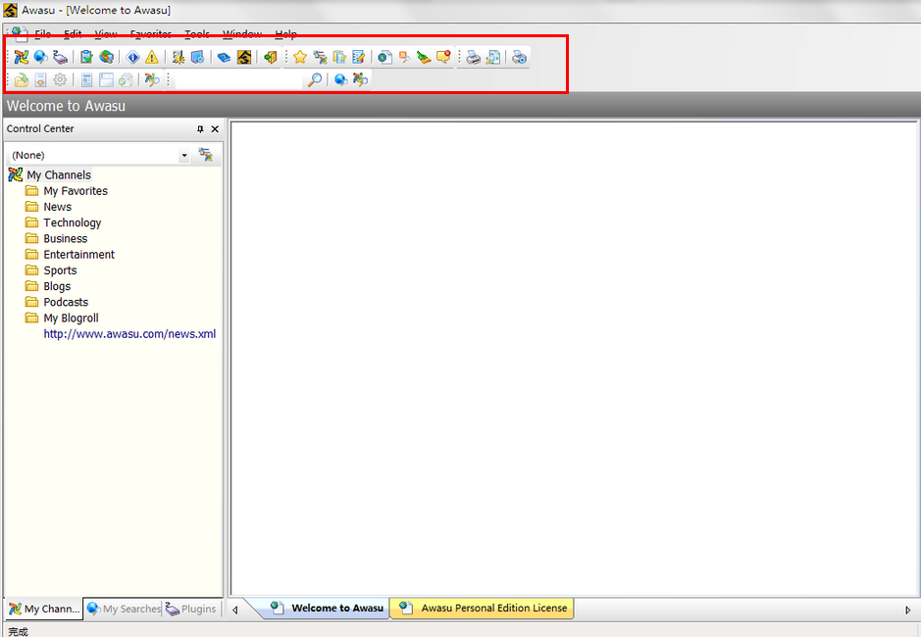This screenshot has height=637, width=921.
Task: Click the yellow star favorites icon
Action: click(x=300, y=57)
